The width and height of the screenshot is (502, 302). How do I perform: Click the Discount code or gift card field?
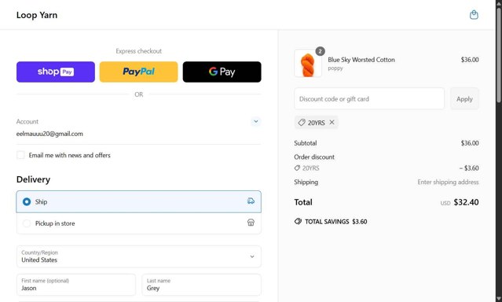(369, 99)
